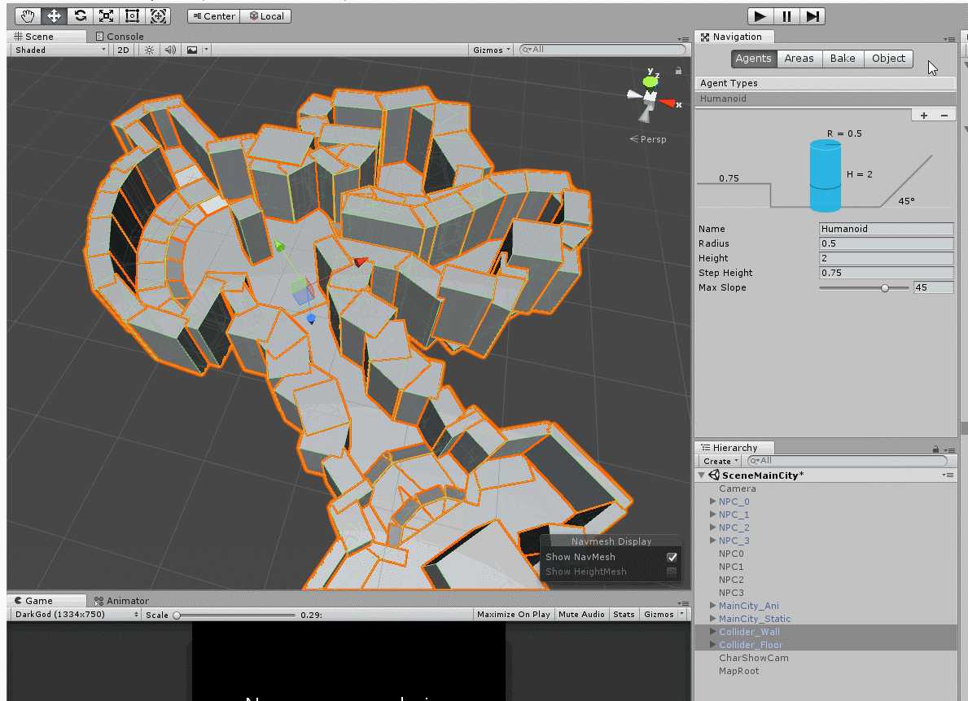
Task: Remove the selected agent type
Action: click(944, 116)
